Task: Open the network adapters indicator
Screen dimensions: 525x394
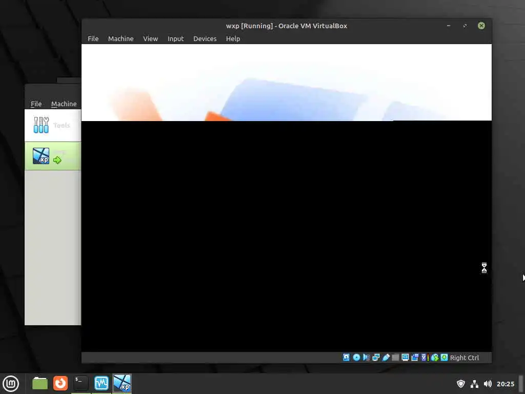Action: point(376,358)
